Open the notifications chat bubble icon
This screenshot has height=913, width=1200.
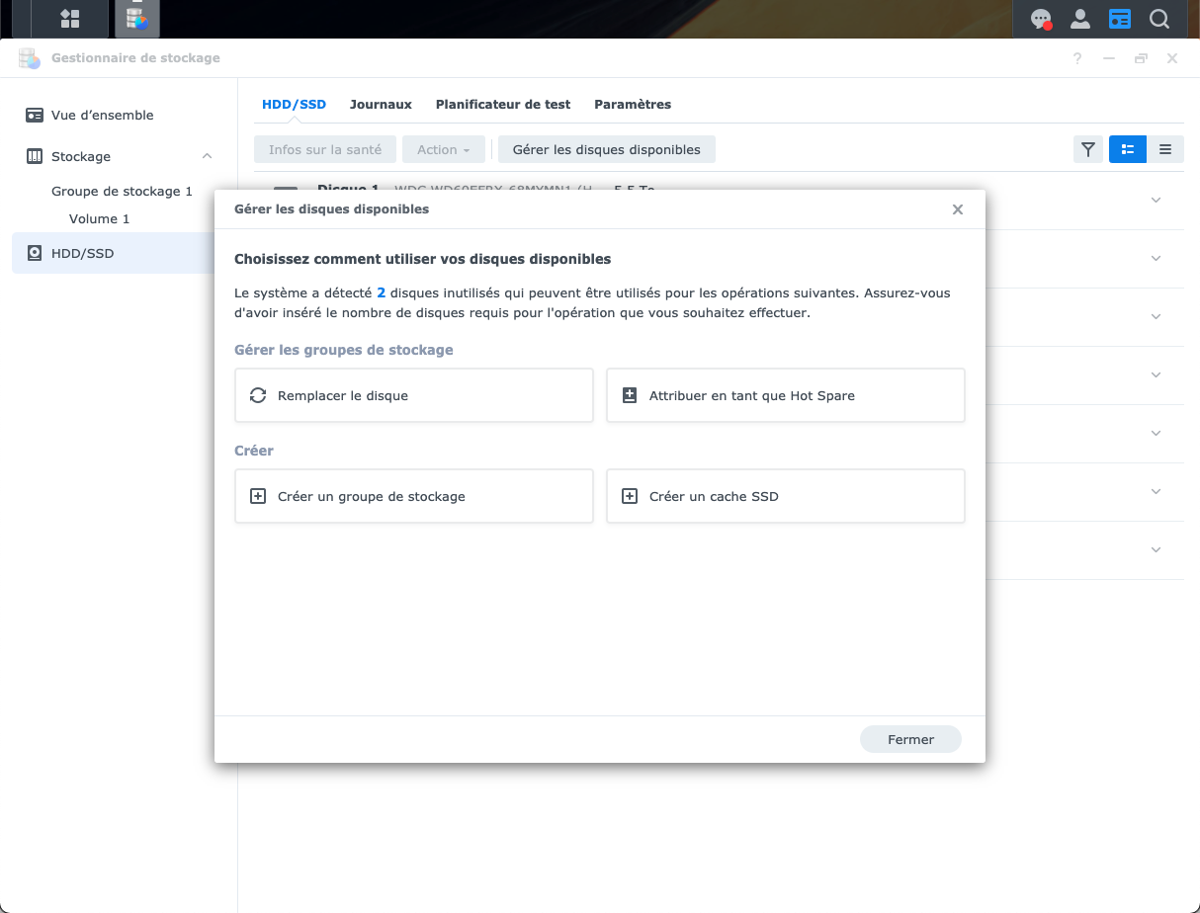click(x=1041, y=19)
